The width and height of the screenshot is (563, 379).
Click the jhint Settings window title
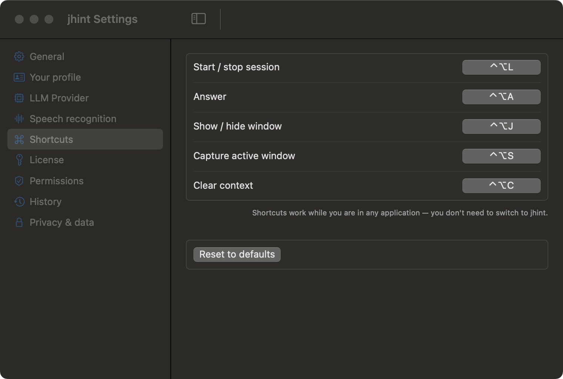tap(102, 19)
